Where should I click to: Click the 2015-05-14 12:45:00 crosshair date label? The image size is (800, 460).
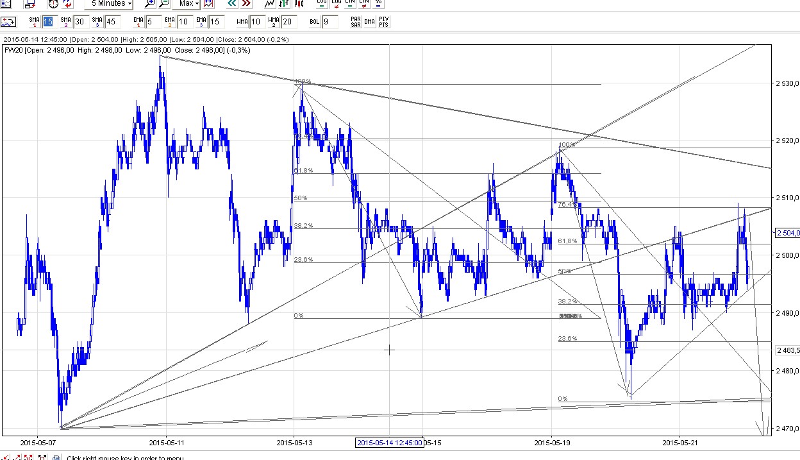tap(389, 443)
